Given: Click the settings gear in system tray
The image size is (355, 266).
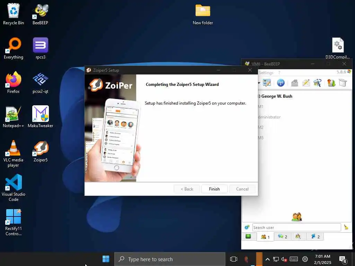Looking at the screenshot, I should tap(305, 259).
